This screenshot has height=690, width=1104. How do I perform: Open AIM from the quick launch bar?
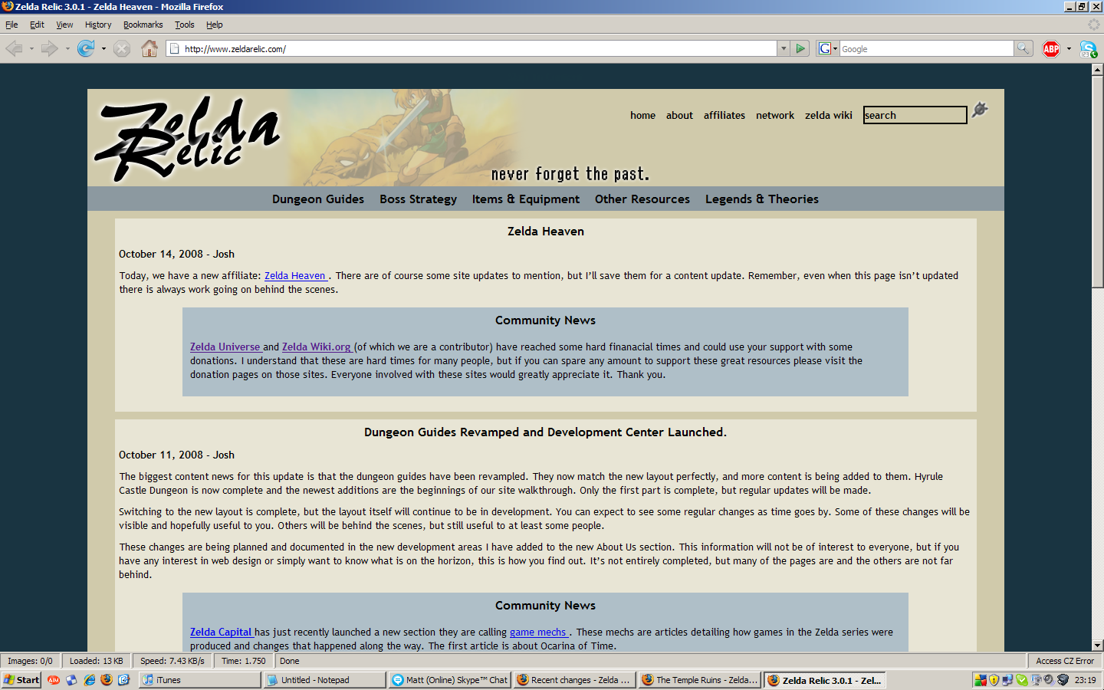[x=54, y=680]
